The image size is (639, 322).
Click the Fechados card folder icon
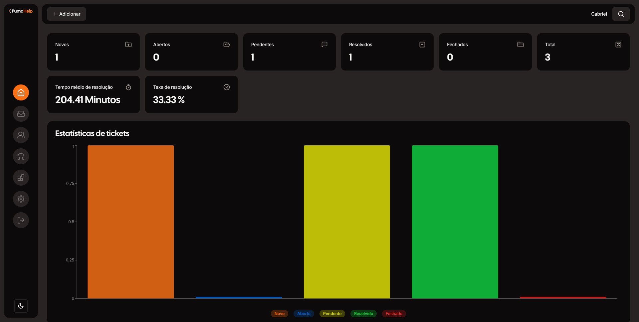click(521, 45)
